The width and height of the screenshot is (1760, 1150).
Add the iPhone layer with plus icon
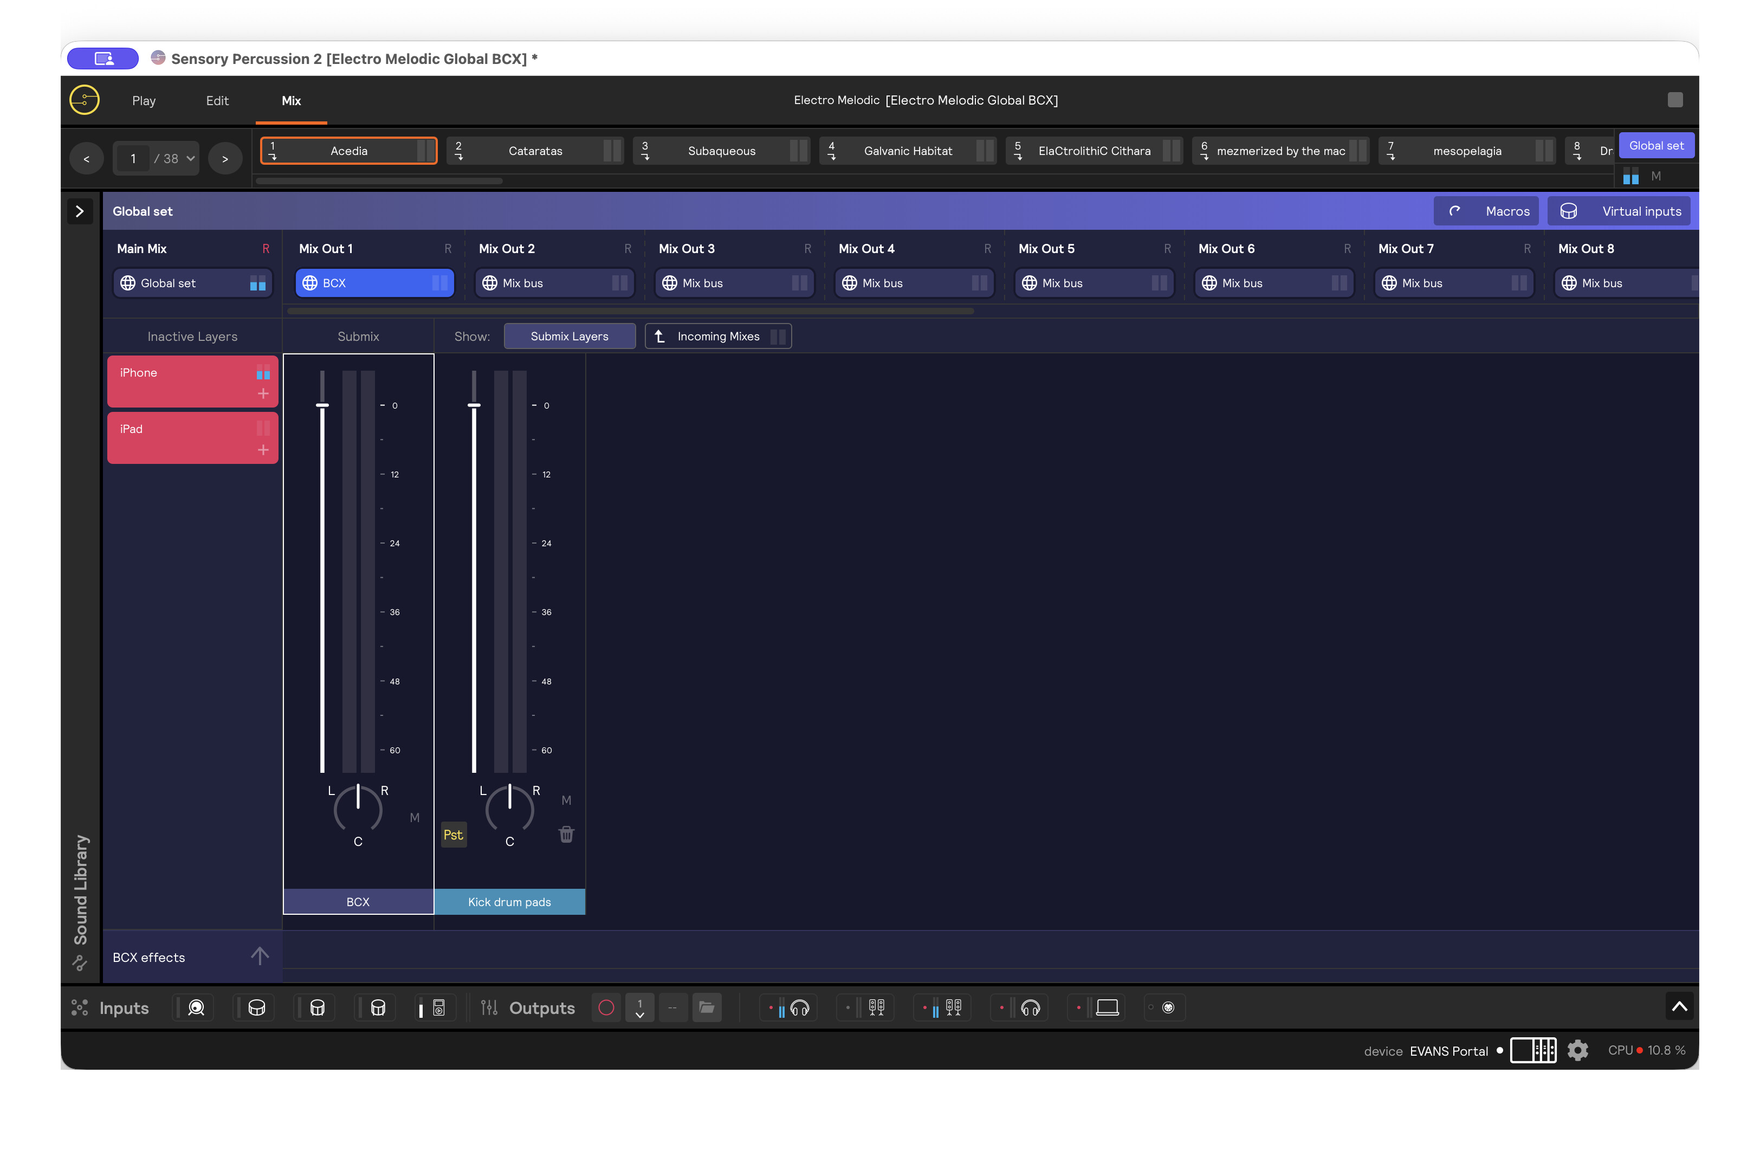pos(262,393)
